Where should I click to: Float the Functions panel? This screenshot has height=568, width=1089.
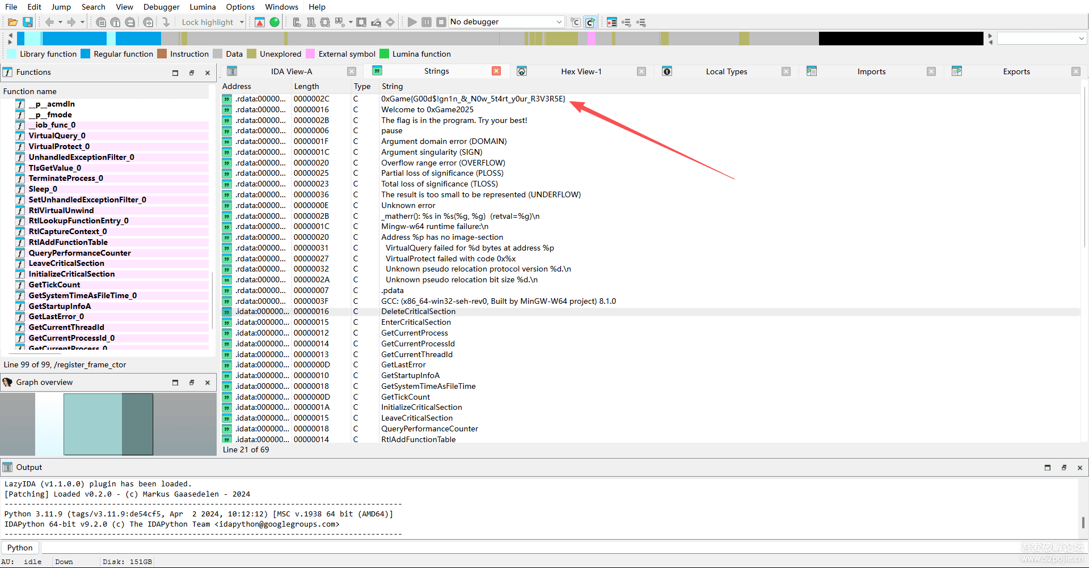[191, 73]
